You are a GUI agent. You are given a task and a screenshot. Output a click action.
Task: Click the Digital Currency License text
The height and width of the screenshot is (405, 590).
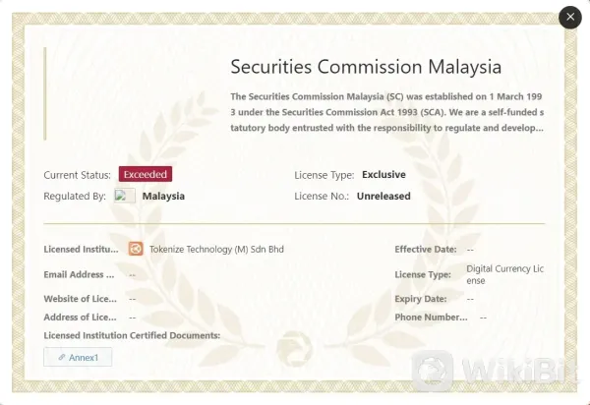pyautogui.click(x=504, y=274)
